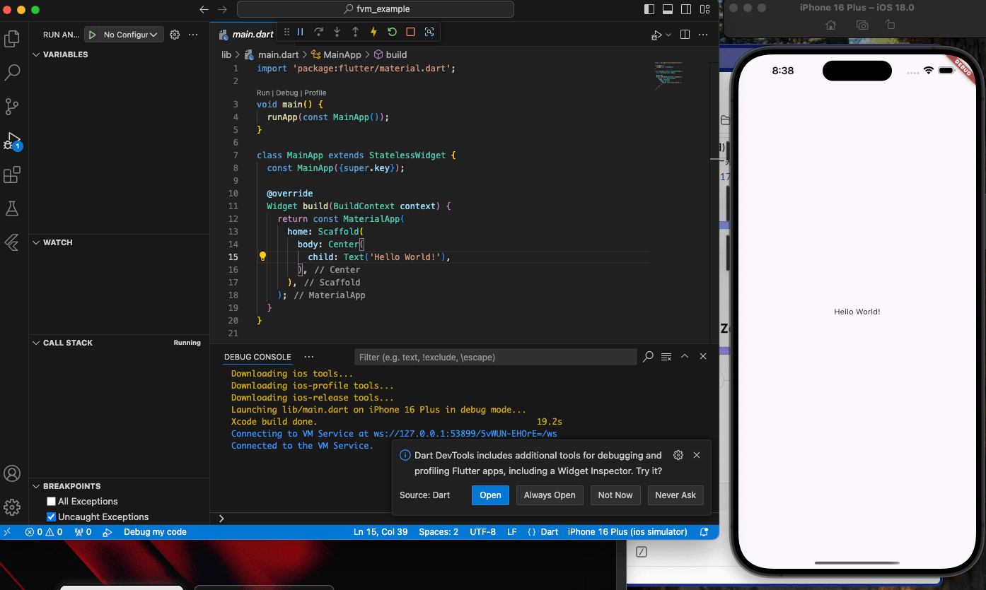Trigger Flutter hot reload via the lightning icon
This screenshot has height=590, width=986.
(x=373, y=32)
